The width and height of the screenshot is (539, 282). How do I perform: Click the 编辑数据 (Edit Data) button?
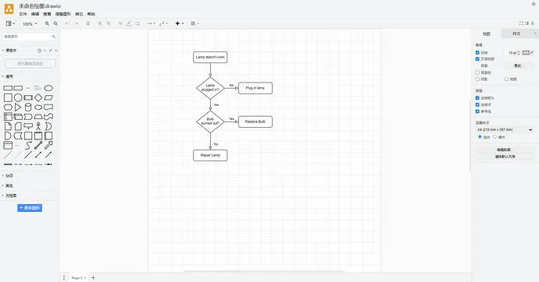click(505, 150)
